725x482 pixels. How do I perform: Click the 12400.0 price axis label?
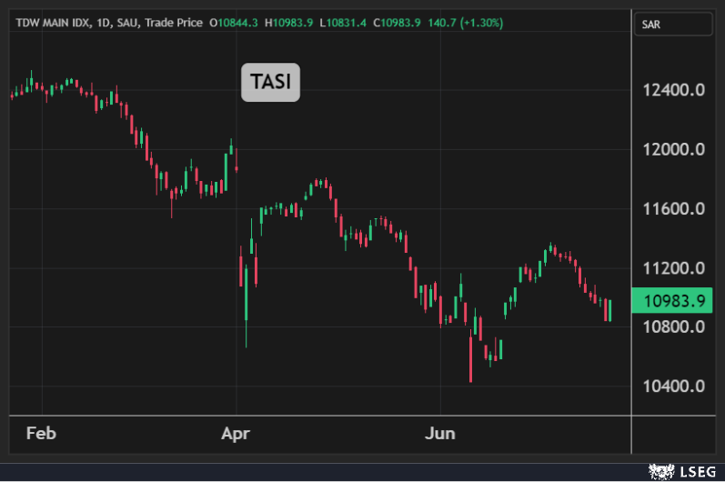point(674,90)
